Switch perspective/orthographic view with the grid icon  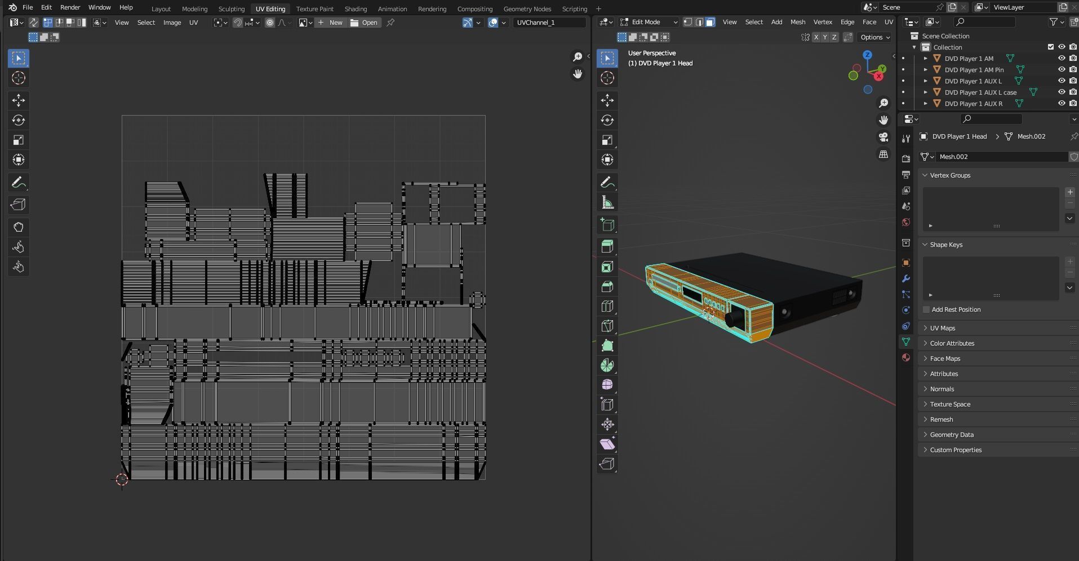pos(883,154)
